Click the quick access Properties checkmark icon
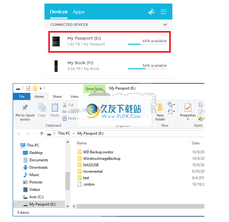229x222 pixels. [28, 88]
